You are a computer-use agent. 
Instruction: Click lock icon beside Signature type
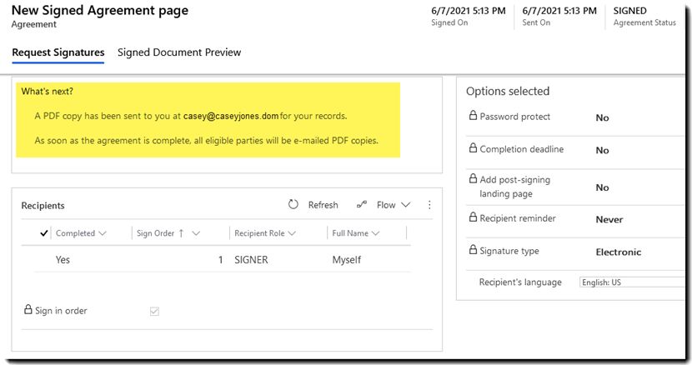(473, 251)
